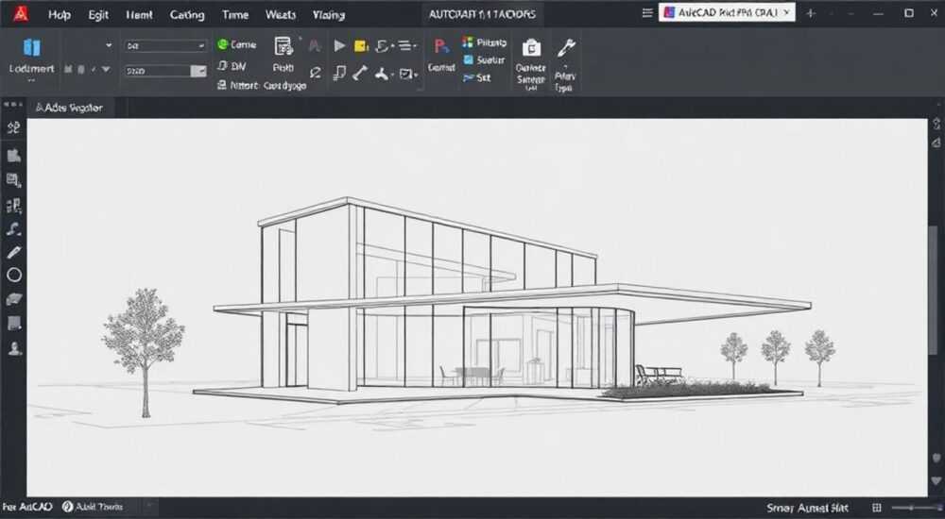The width and height of the screenshot is (945, 519).
Task: Open the Time menu
Action: pos(235,15)
